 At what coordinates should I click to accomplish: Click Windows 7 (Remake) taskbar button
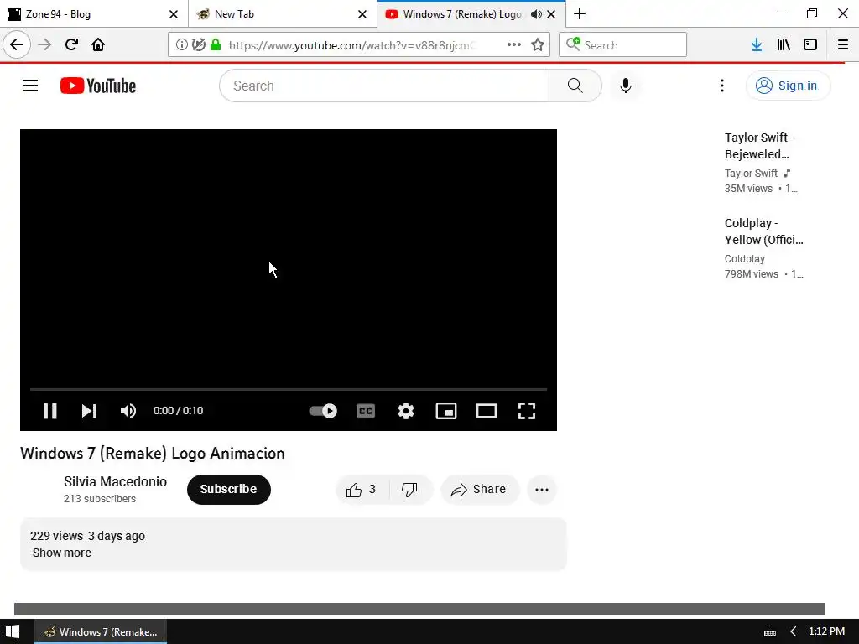point(101,631)
